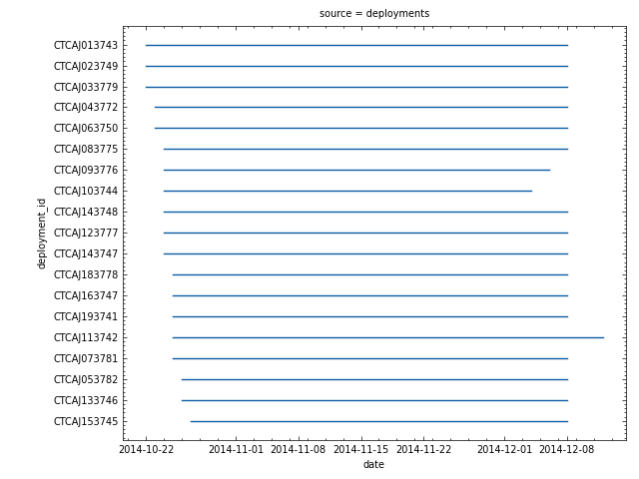This screenshot has height=479, width=639.
Task: Select the x-axis date 2014-12-01
Action: tap(504, 450)
